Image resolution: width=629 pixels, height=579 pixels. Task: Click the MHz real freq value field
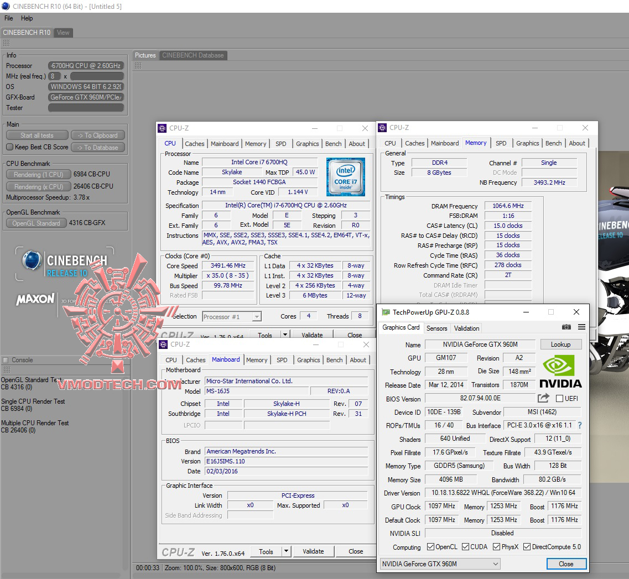click(97, 76)
